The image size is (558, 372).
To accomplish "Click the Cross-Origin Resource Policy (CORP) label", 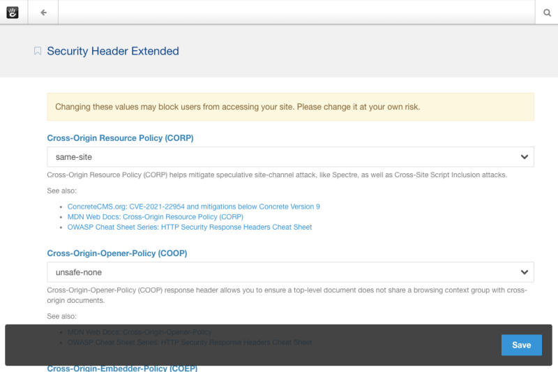I will (x=120, y=138).
